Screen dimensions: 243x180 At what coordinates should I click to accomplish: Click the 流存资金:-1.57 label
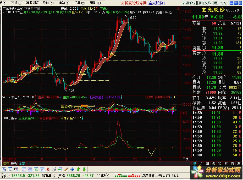(x=71, y=118)
